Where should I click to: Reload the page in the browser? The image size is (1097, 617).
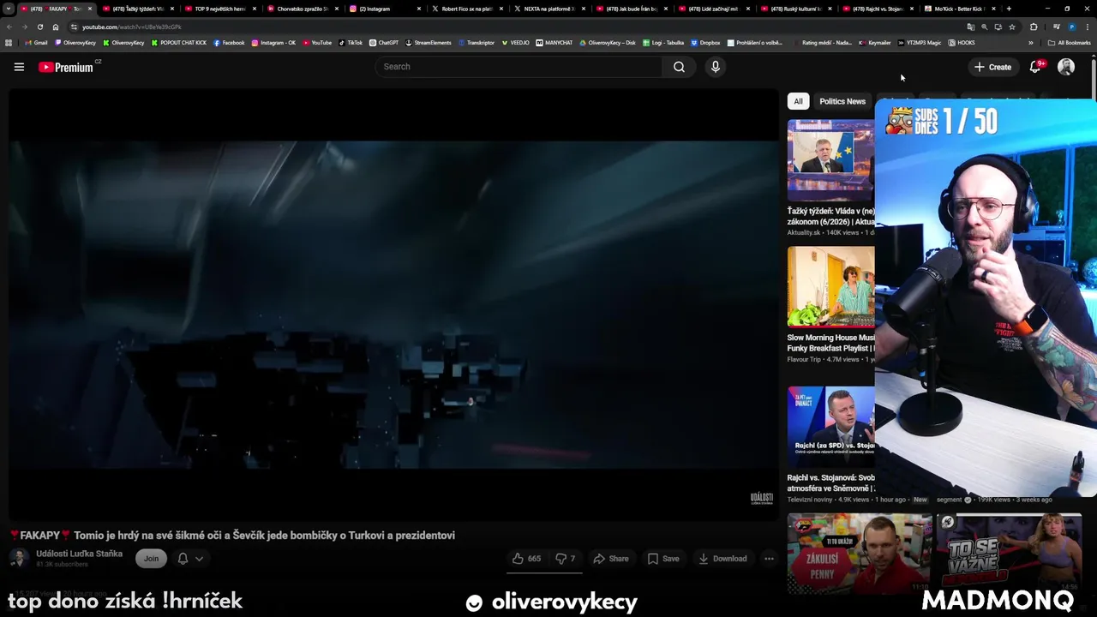(39, 27)
